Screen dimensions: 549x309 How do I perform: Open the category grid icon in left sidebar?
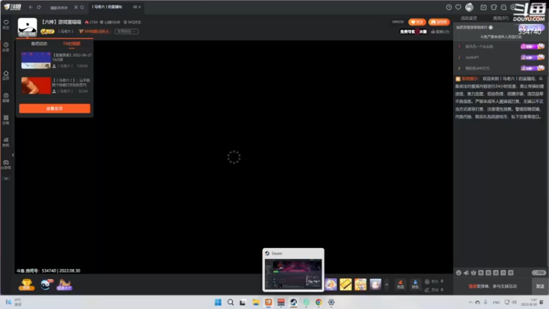(x=6, y=119)
